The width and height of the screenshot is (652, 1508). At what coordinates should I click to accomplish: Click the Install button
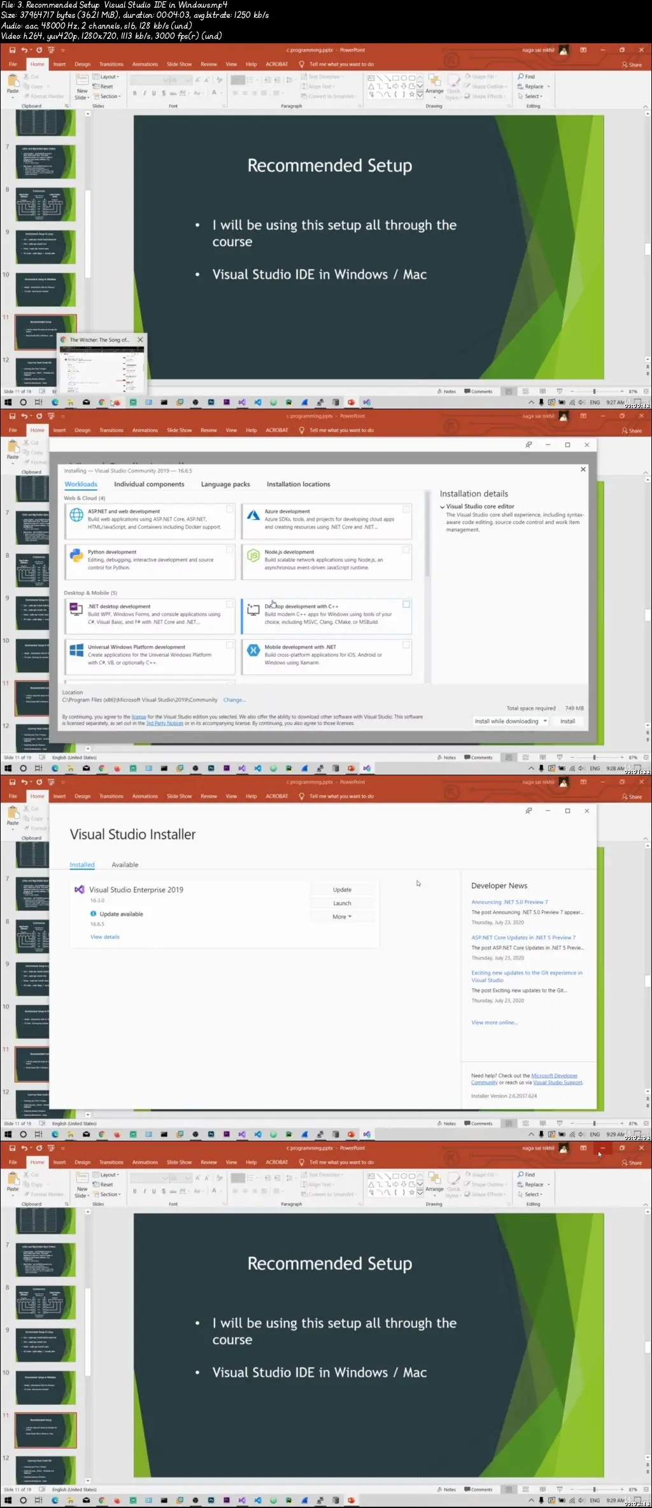567,721
